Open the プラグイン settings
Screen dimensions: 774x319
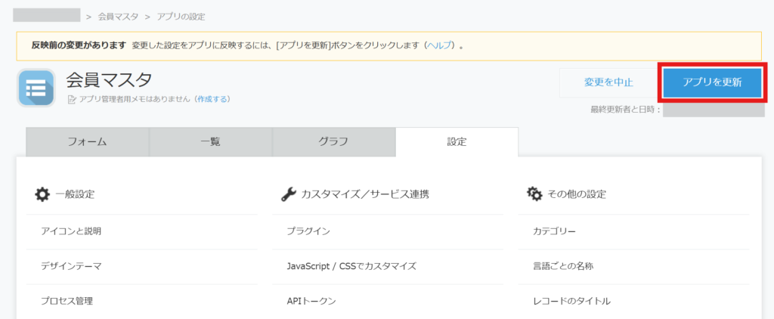point(308,231)
